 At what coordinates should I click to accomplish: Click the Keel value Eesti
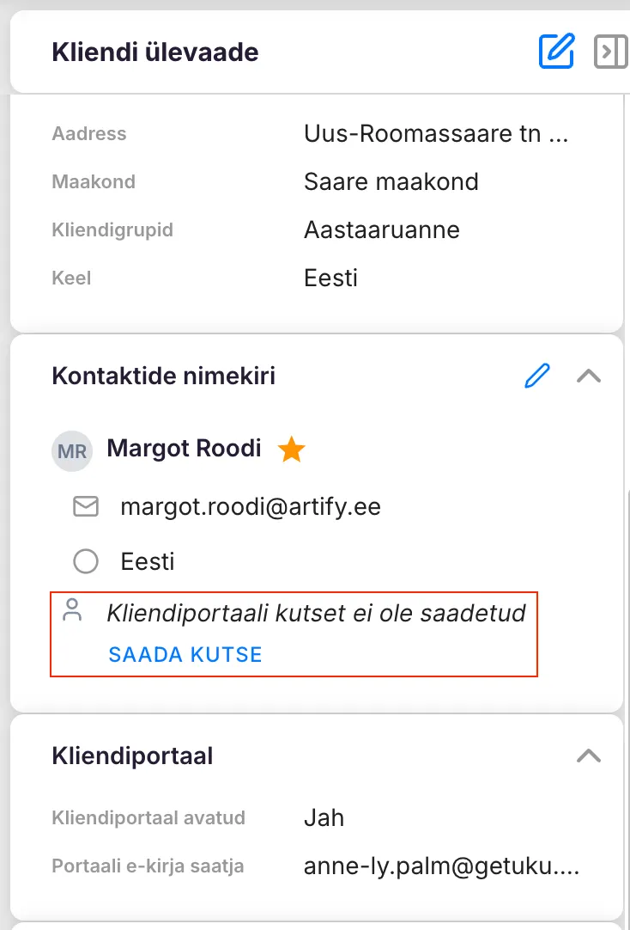click(x=330, y=278)
